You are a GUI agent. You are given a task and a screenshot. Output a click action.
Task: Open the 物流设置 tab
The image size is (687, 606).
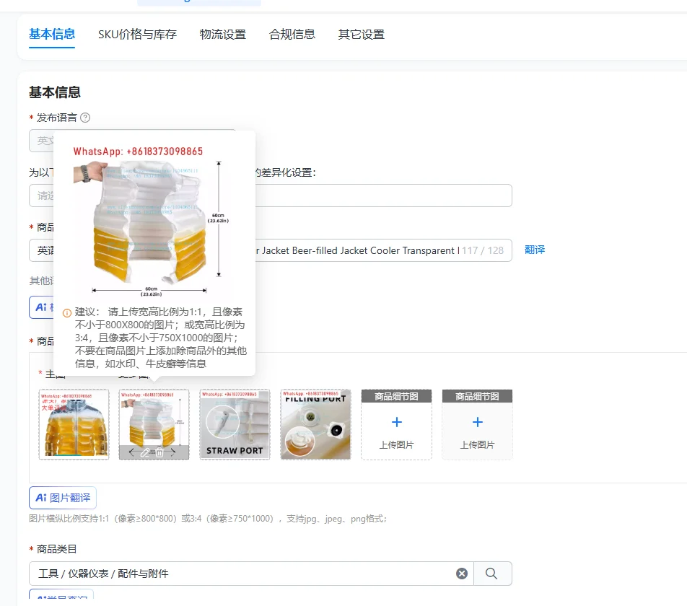point(222,34)
